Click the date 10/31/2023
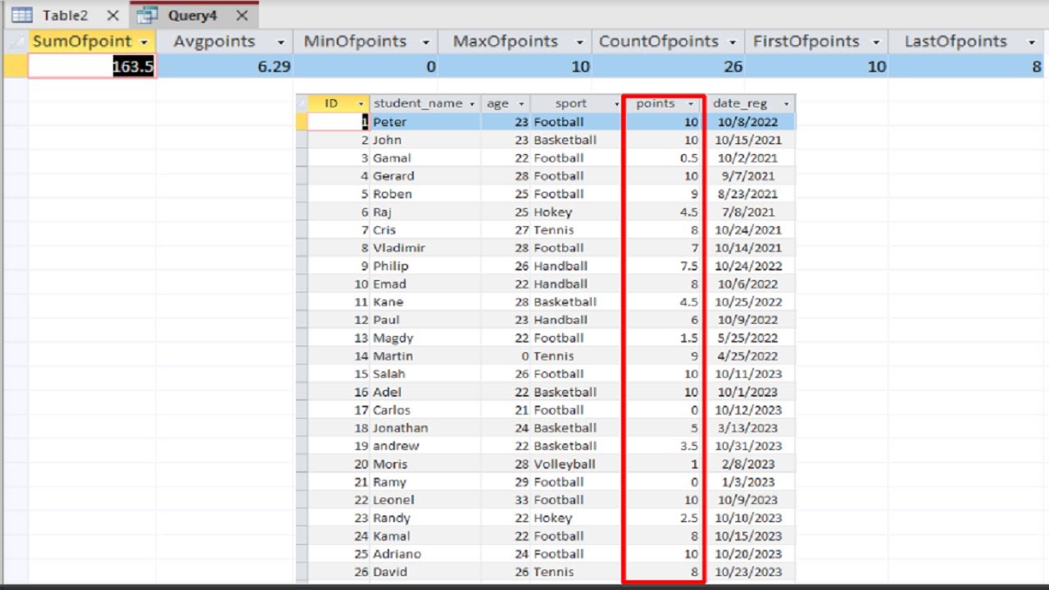Viewport: 1049px width, 590px height. point(748,447)
